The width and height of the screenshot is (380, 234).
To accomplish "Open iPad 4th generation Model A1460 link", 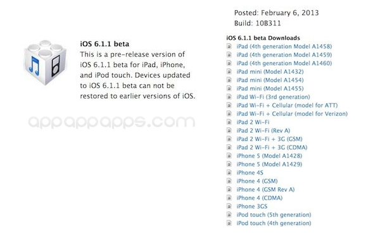I will click(284, 63).
